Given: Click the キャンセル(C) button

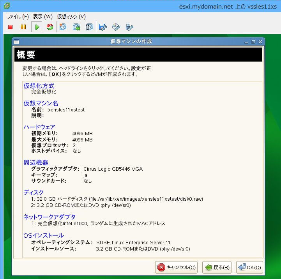Looking at the screenshot, I should point(176,267).
